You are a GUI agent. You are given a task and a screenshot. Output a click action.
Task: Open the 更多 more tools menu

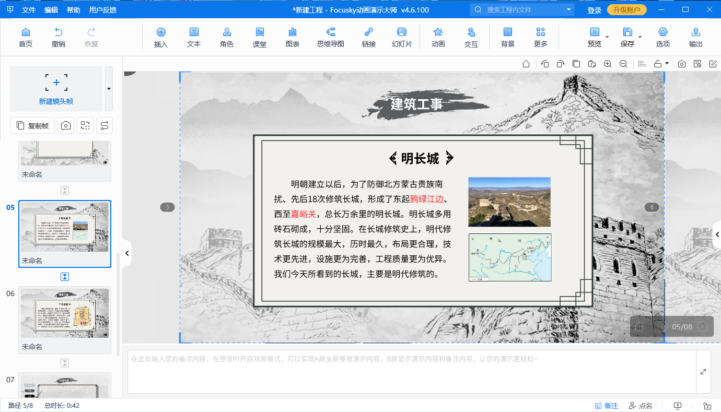point(541,38)
